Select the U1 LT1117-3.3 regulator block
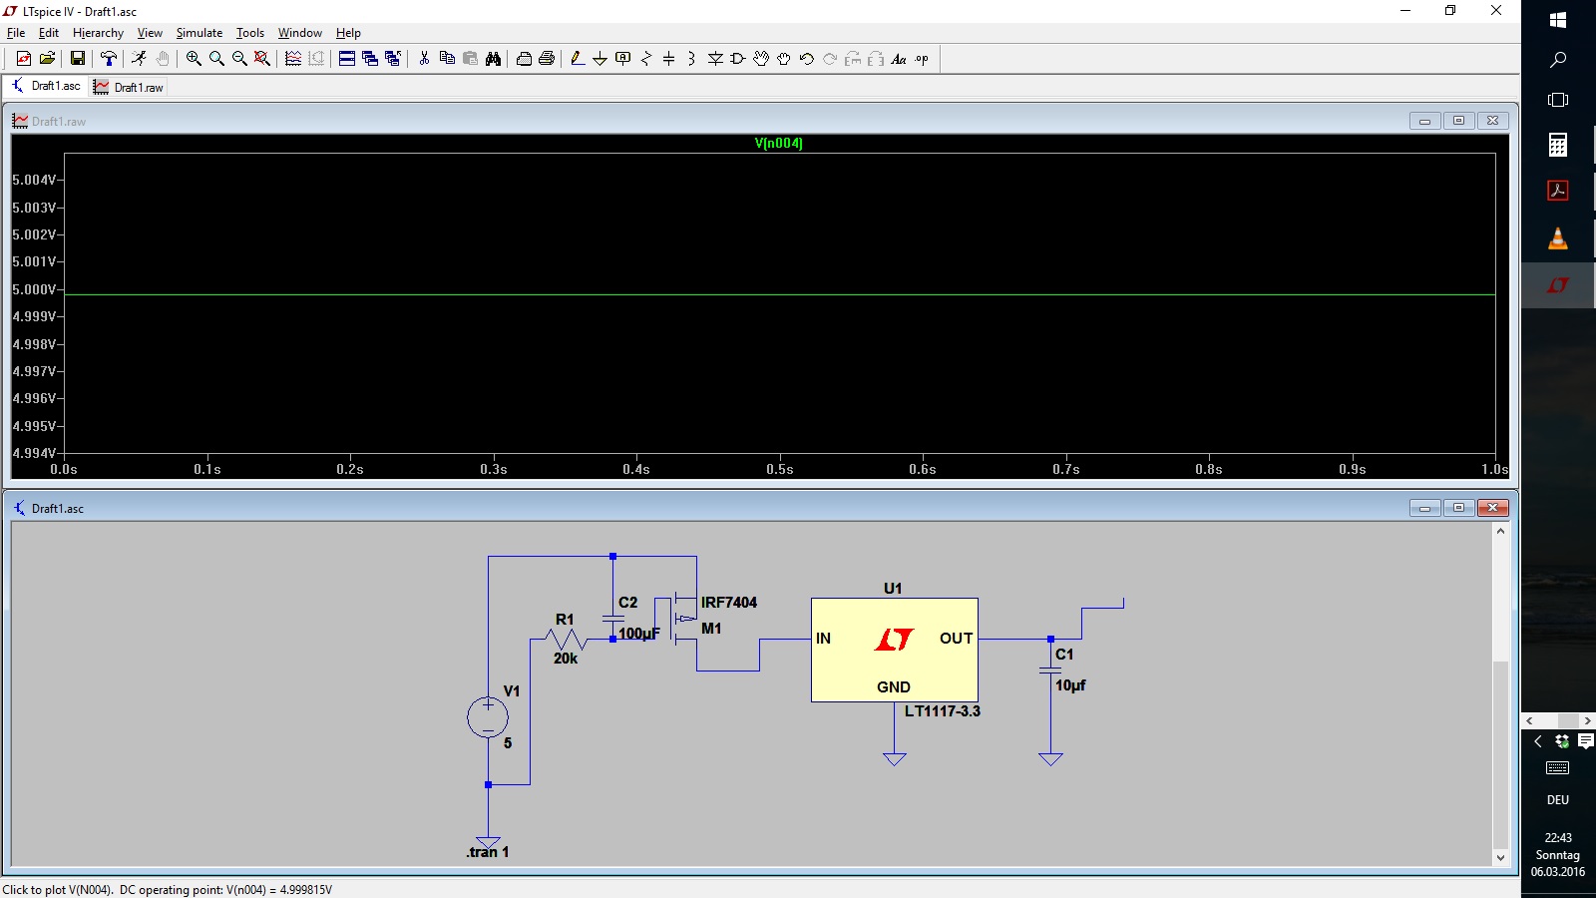The image size is (1596, 898). pos(895,650)
